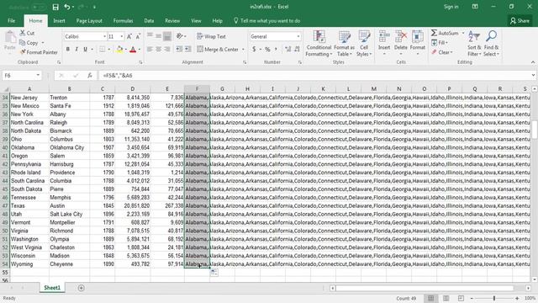The height and width of the screenshot is (303, 538).
Task: Open Format as Table gallery
Action: click(x=344, y=44)
